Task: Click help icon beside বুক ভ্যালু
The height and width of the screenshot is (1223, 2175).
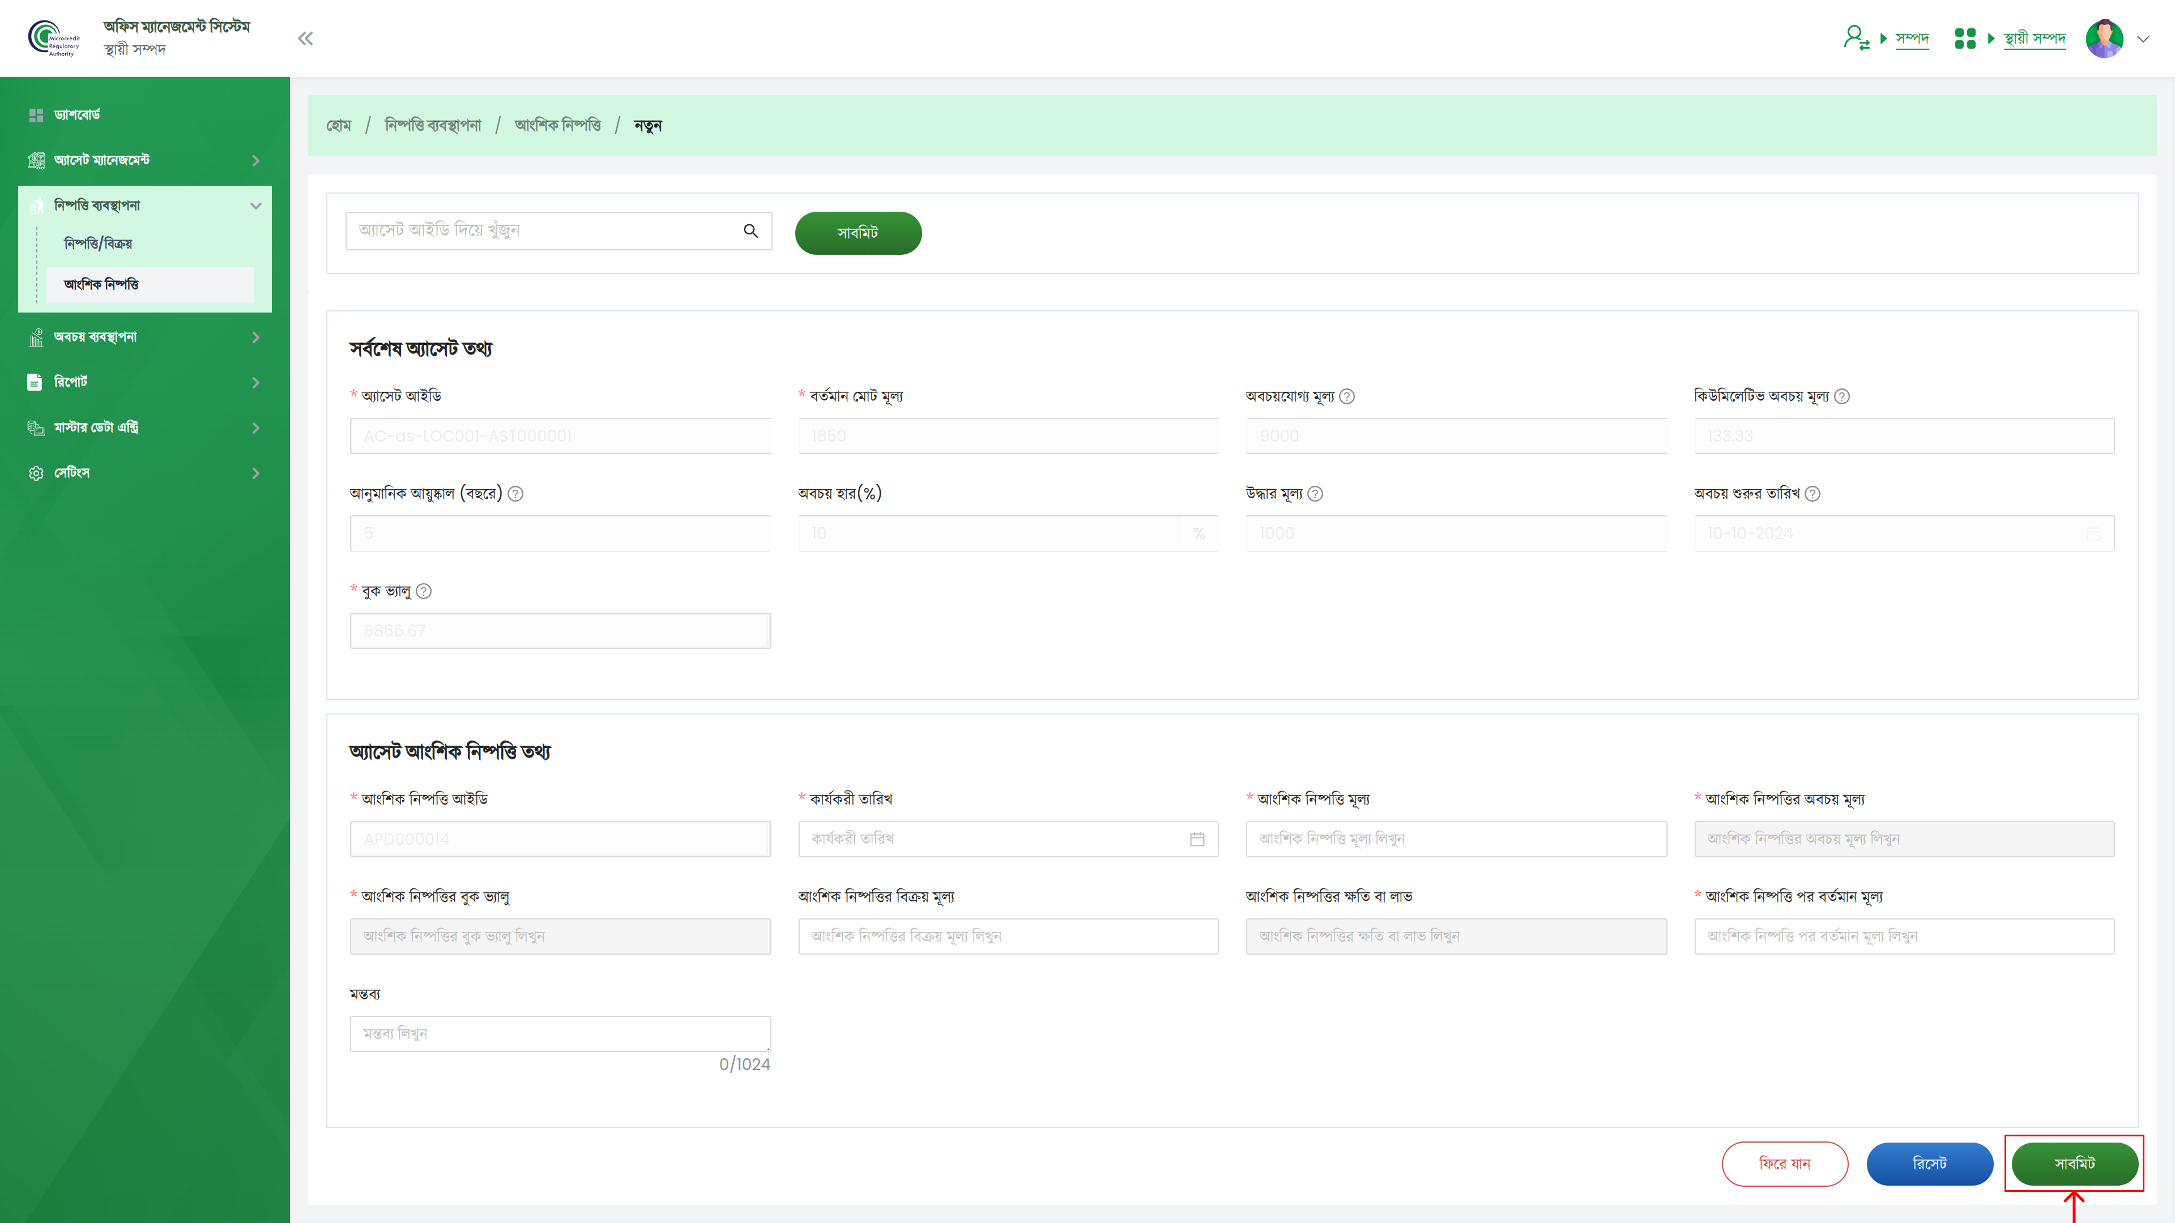Action: pyautogui.click(x=424, y=592)
